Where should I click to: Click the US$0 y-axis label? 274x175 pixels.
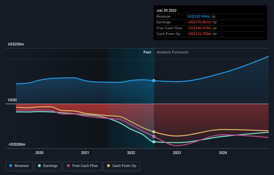(12, 100)
